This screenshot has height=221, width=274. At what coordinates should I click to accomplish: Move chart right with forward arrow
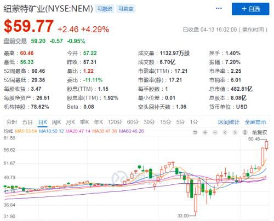235,132
